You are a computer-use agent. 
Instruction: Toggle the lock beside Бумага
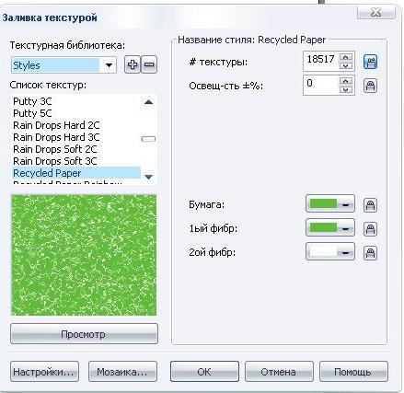(370, 205)
